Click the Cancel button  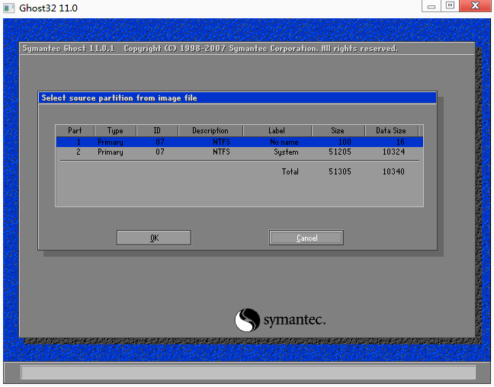click(306, 238)
